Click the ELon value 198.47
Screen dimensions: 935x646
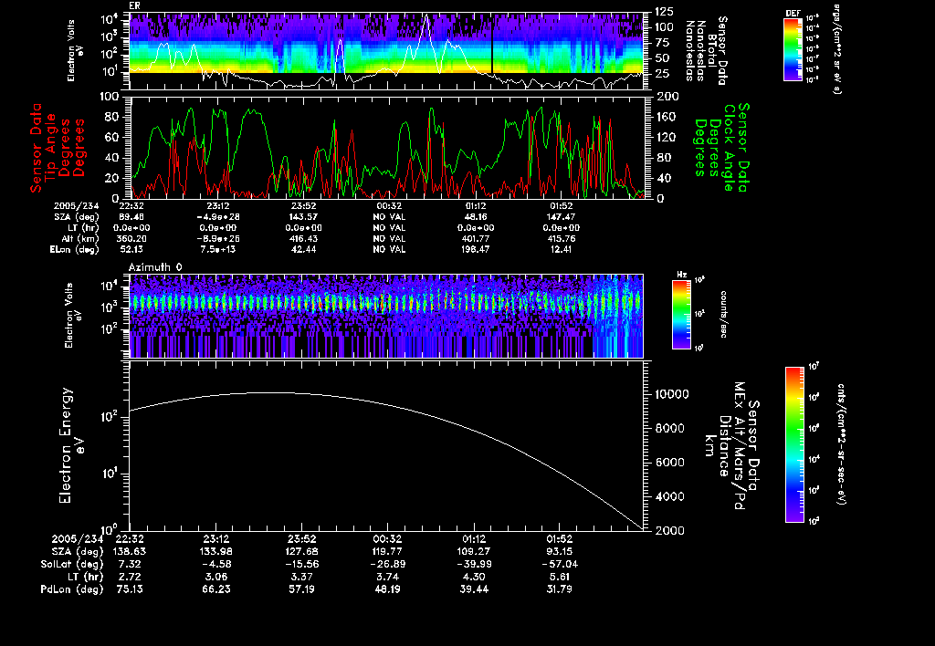[x=475, y=250]
